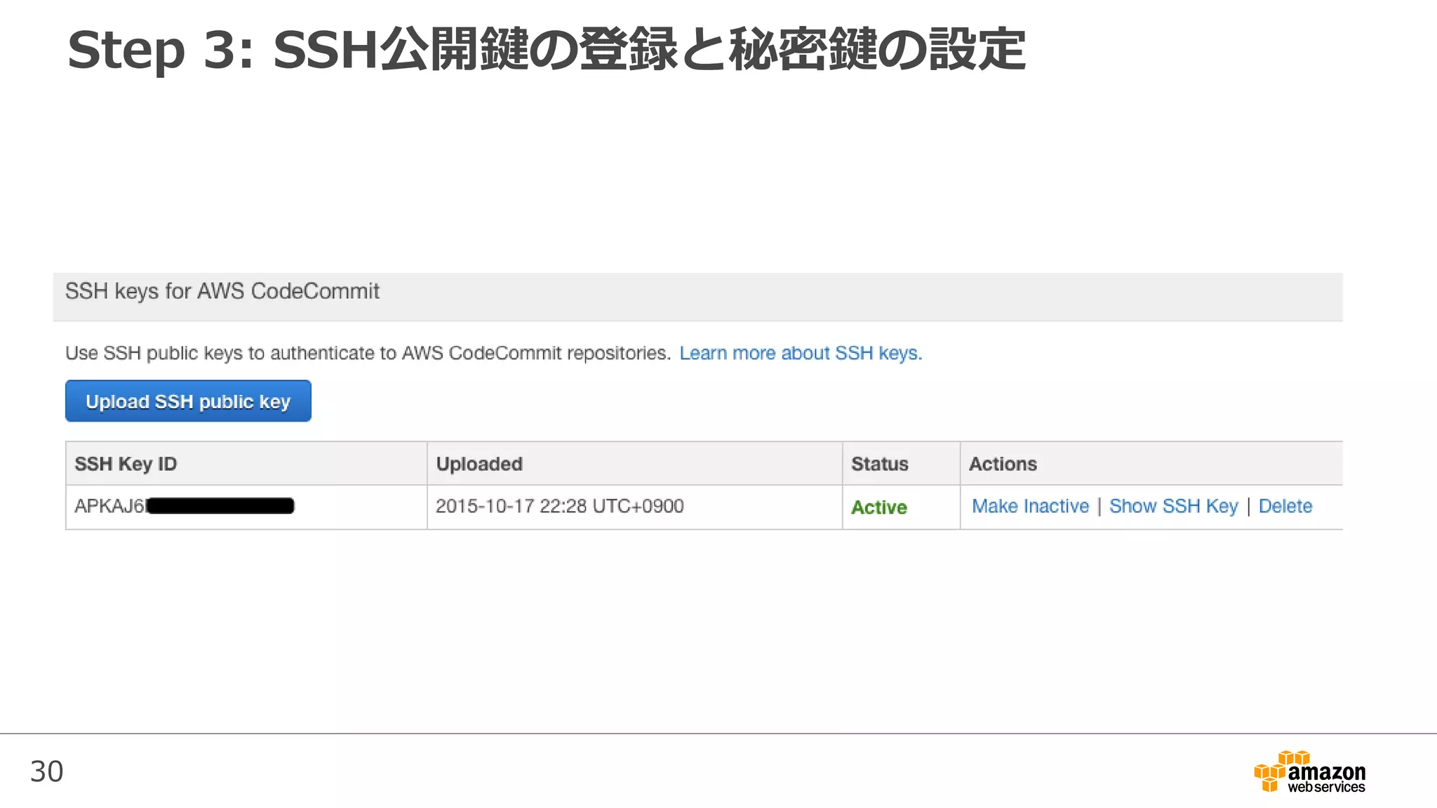Open the Learn more about SSH keys link
Image resolution: width=1437 pixels, height=808 pixels.
click(801, 353)
